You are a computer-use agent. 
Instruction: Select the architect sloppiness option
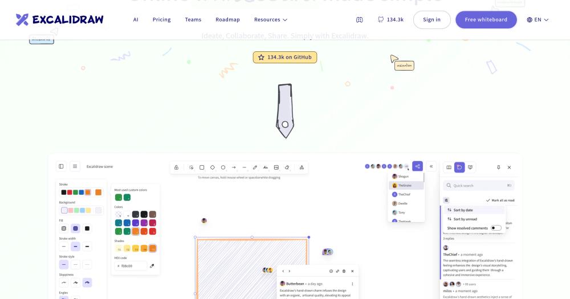(x=64, y=282)
